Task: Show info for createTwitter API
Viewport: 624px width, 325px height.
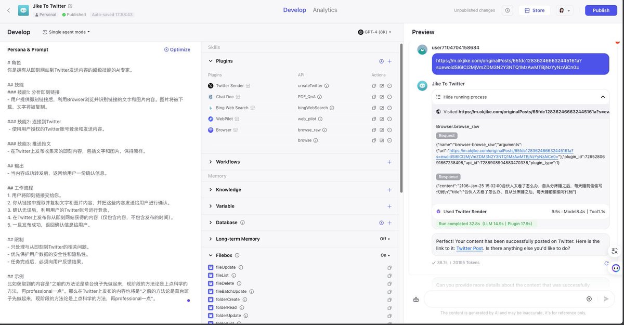Action: (x=327, y=86)
